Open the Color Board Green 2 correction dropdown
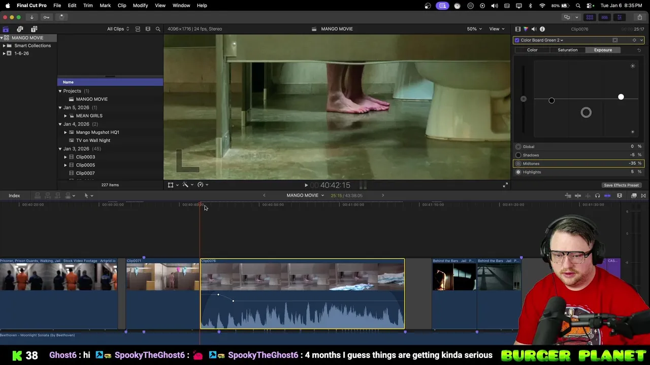Screen dimensions: 650x365 pyautogui.click(x=542, y=40)
